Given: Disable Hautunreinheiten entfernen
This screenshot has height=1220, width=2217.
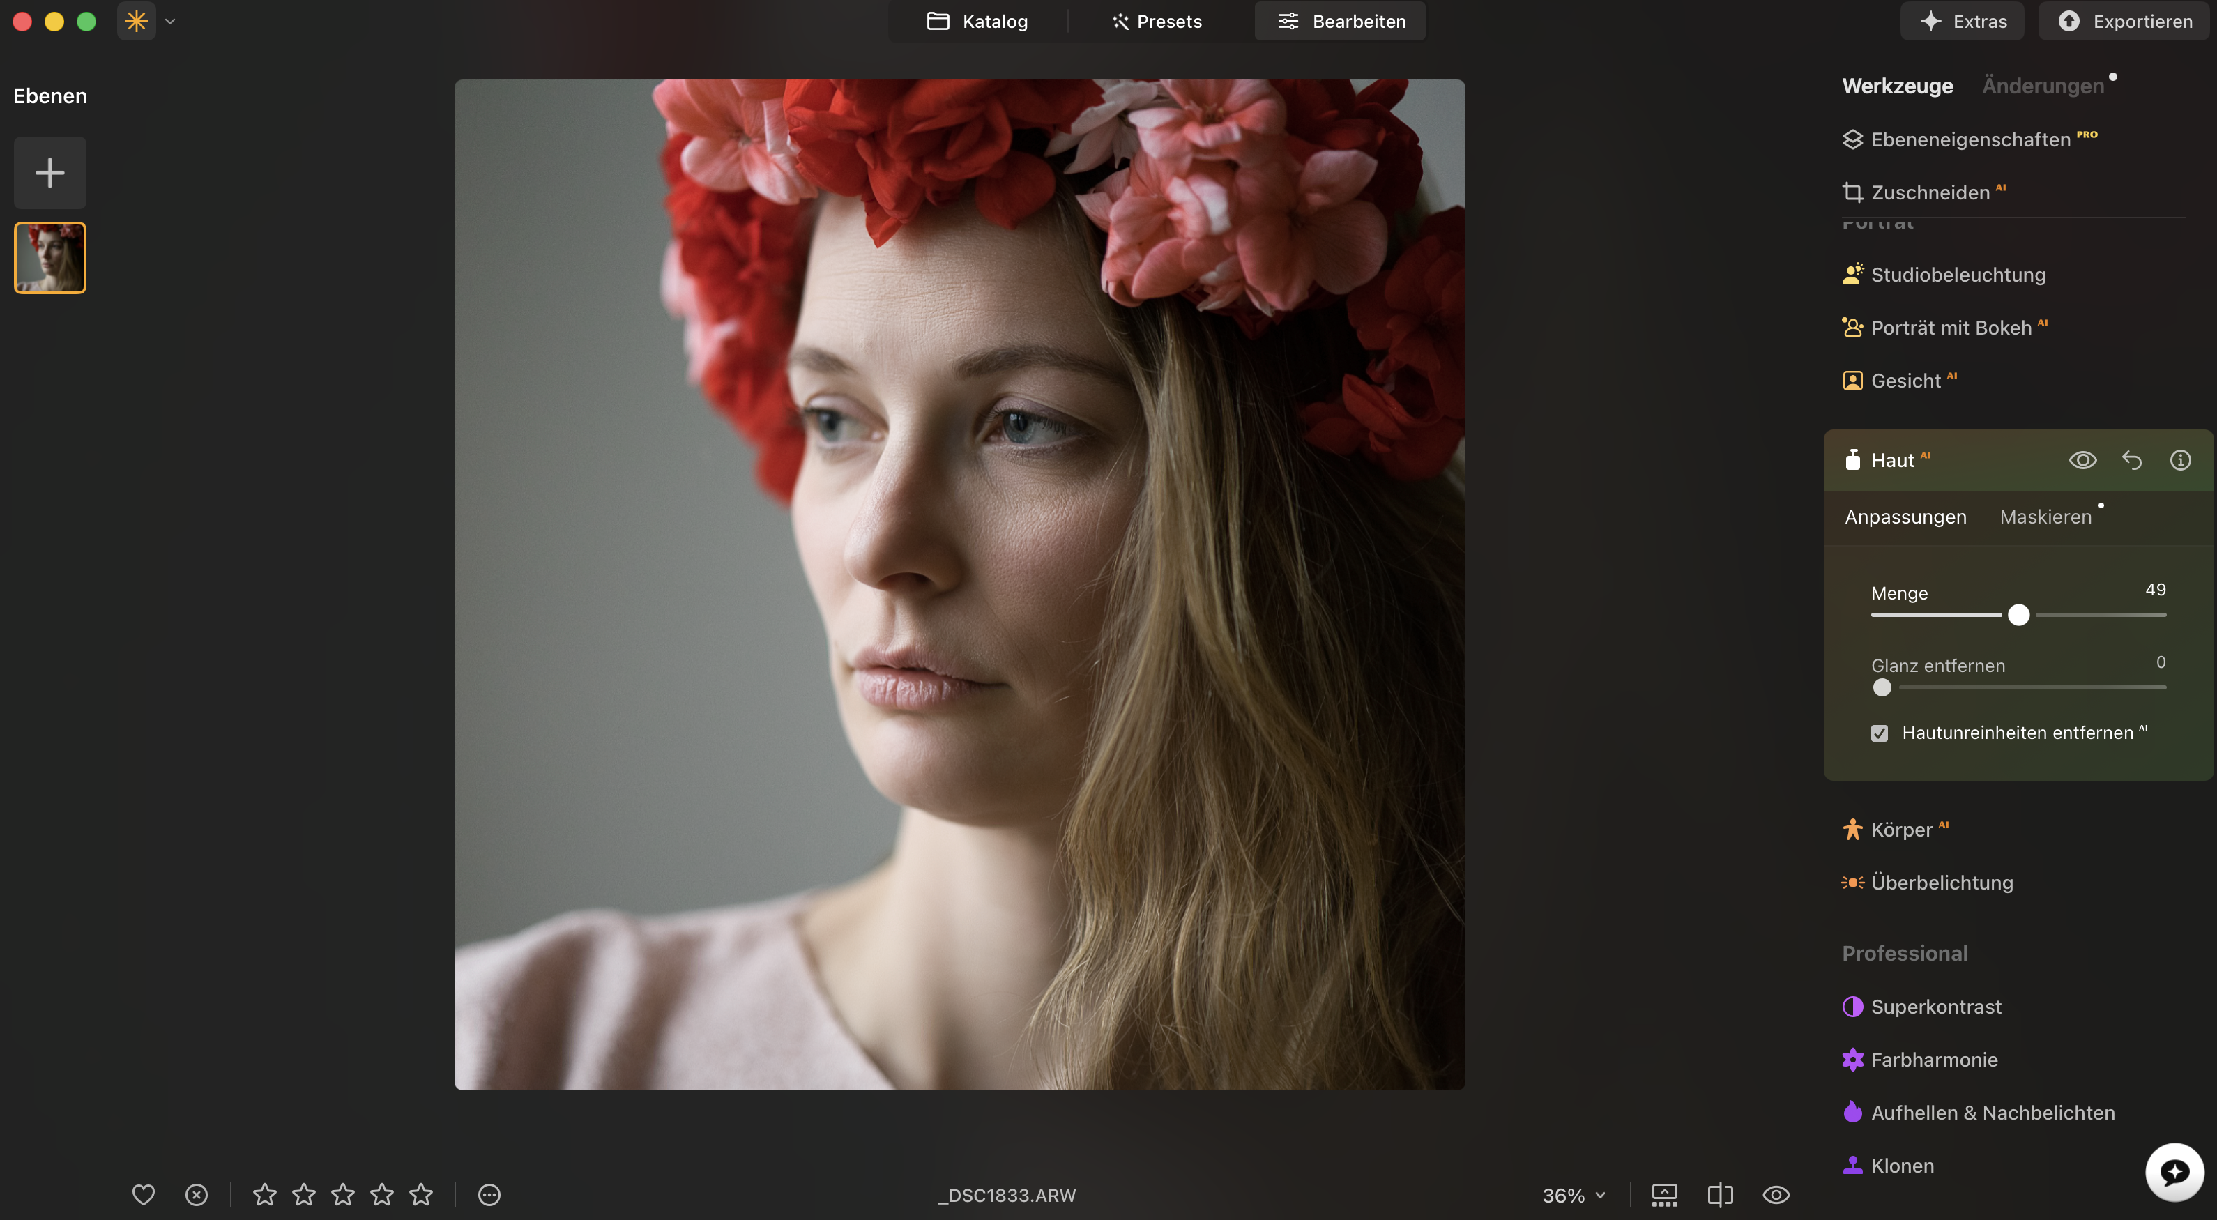Looking at the screenshot, I should click(1880, 733).
